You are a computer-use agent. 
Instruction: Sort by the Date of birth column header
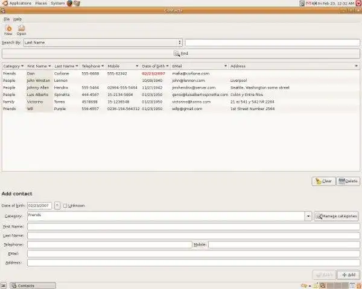(156, 66)
